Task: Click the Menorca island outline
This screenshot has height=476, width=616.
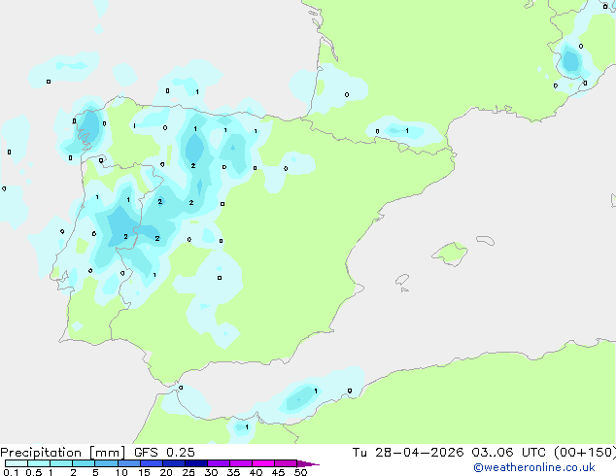Action: click(486, 240)
